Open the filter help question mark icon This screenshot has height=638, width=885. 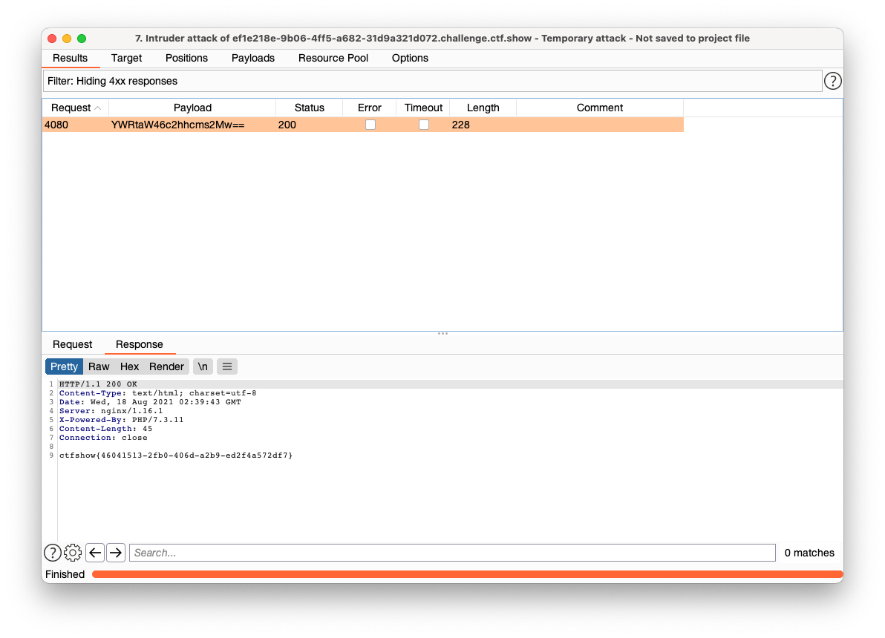click(833, 81)
